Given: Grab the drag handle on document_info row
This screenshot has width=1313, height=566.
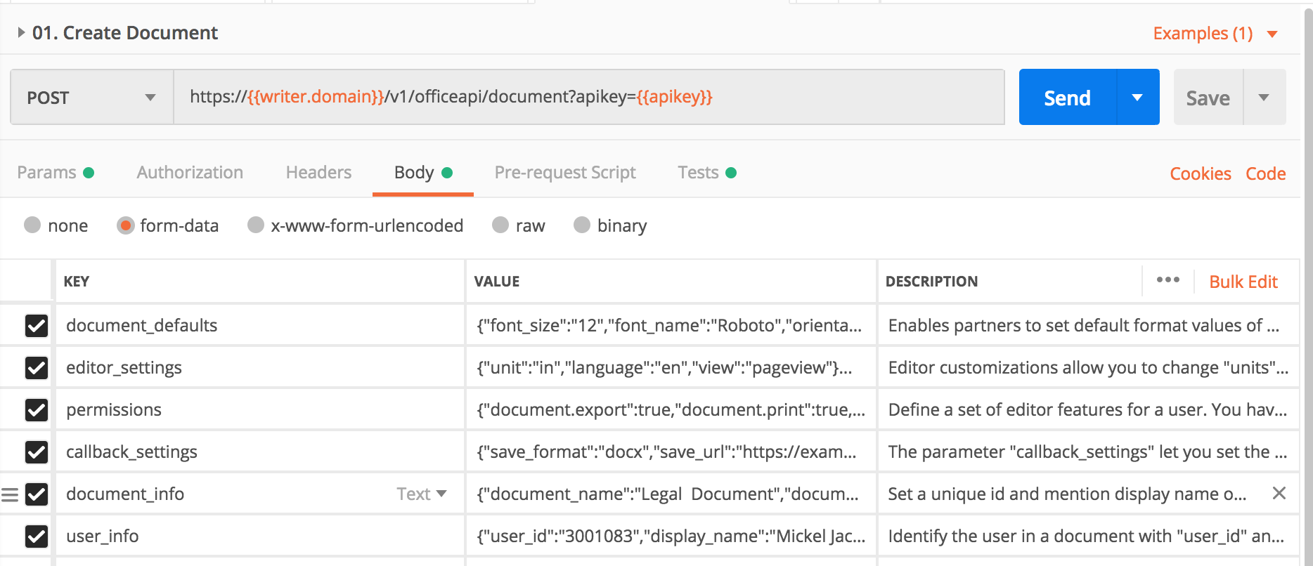Looking at the screenshot, I should tap(10, 494).
